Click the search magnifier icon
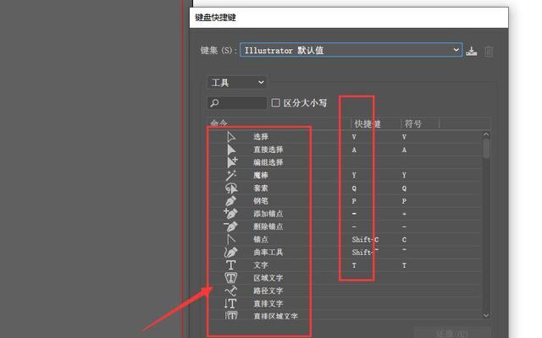 coord(214,103)
